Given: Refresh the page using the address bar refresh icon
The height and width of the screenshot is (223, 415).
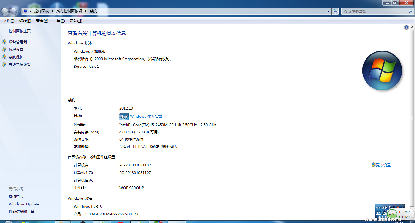Looking at the screenshot, I should point(335,11).
